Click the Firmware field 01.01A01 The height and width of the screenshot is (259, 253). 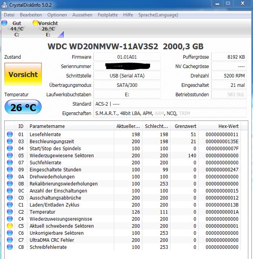(127, 57)
